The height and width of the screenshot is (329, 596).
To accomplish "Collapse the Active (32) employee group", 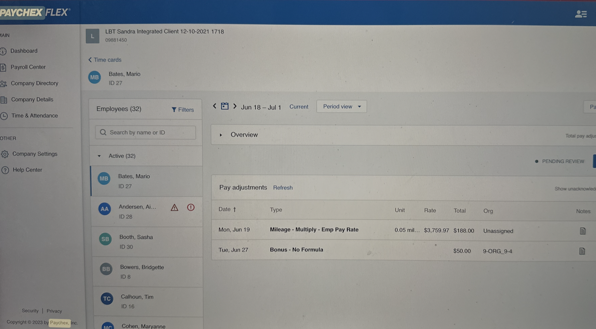I will 99,156.
